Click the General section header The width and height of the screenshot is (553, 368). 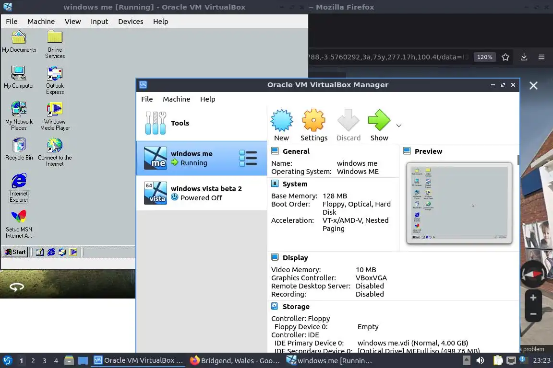pos(296,151)
